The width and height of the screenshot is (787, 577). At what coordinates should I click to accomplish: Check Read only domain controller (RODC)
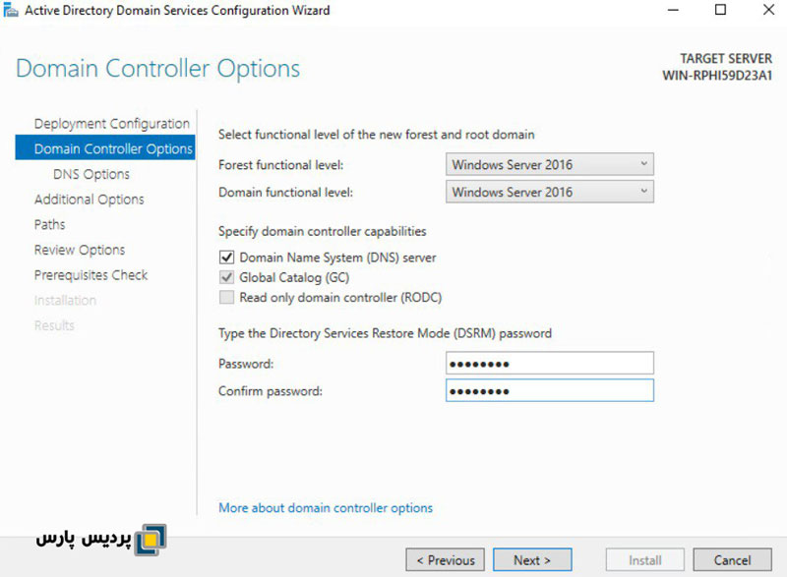click(x=227, y=297)
